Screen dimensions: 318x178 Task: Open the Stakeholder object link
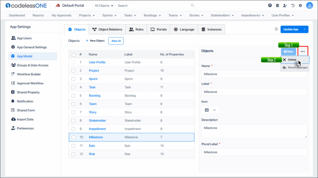pos(97,121)
